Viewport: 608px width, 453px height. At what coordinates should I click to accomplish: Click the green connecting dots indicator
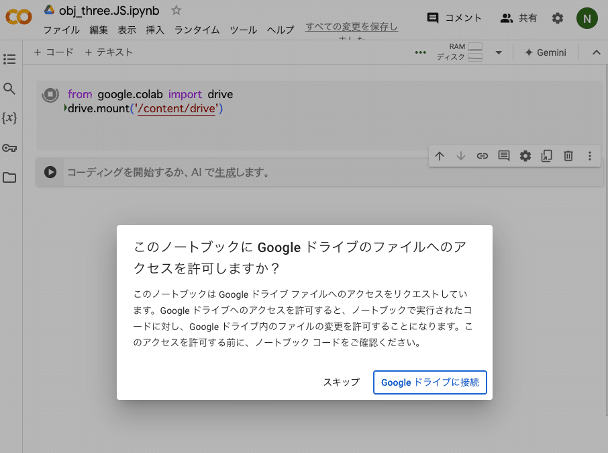tap(420, 52)
